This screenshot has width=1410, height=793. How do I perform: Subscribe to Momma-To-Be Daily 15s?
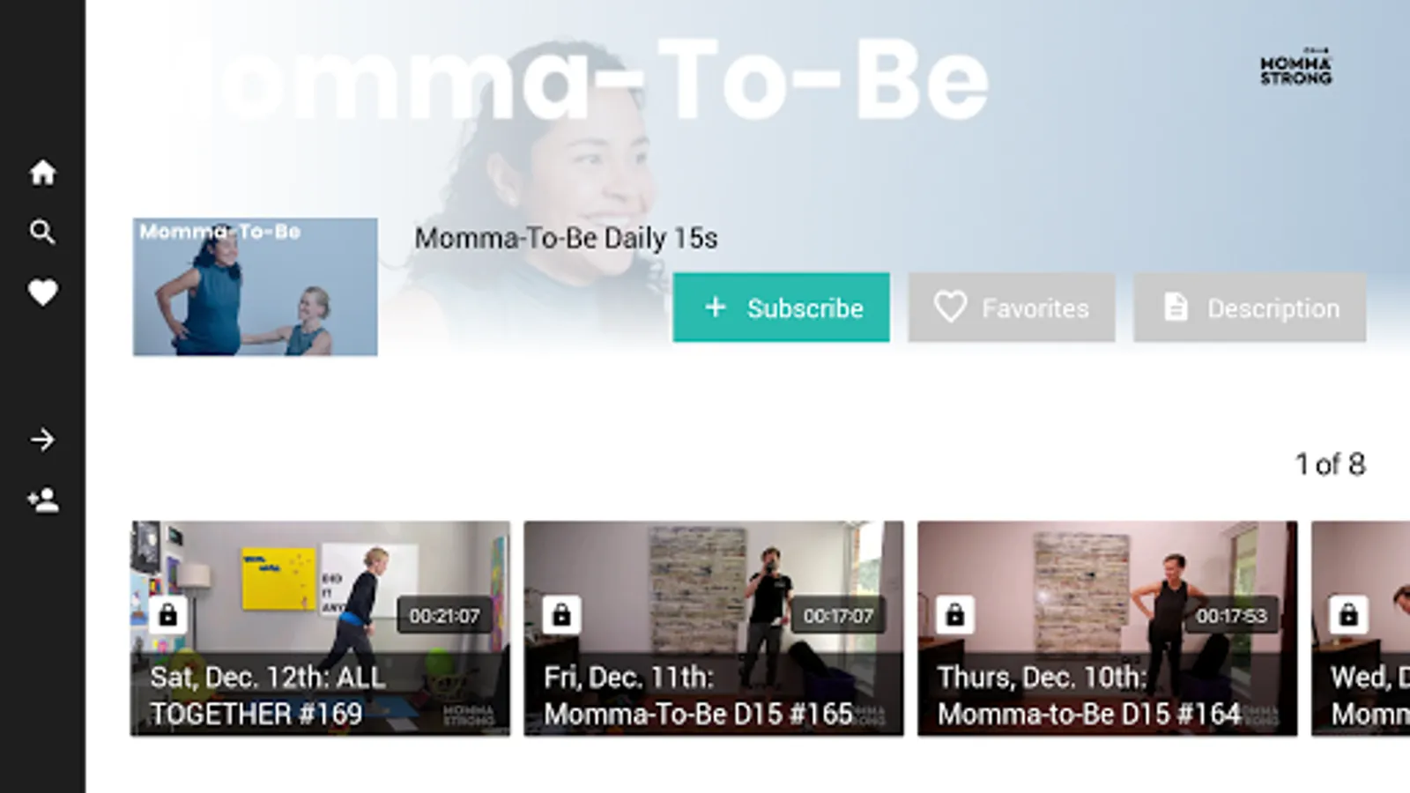(781, 308)
